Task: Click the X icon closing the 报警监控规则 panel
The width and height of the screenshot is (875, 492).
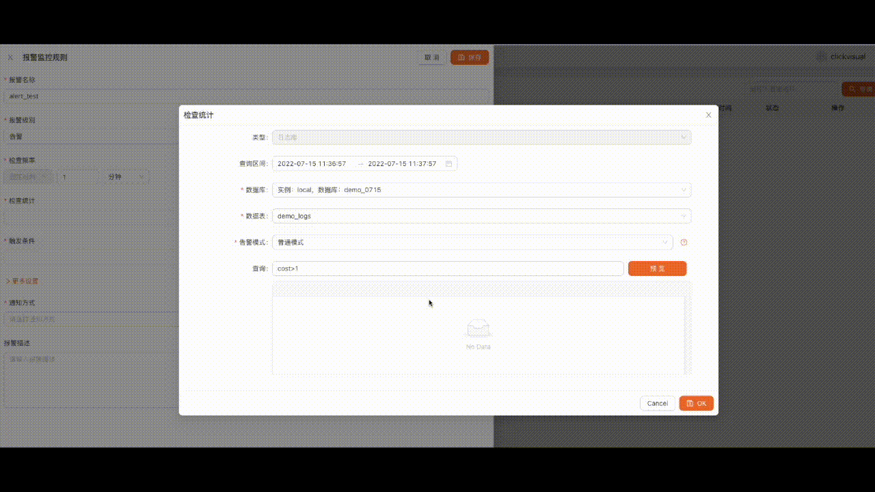Action: pyautogui.click(x=10, y=57)
